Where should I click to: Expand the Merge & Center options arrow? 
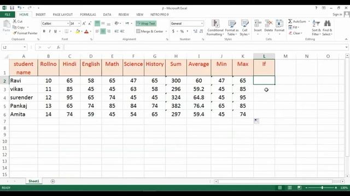(166, 32)
